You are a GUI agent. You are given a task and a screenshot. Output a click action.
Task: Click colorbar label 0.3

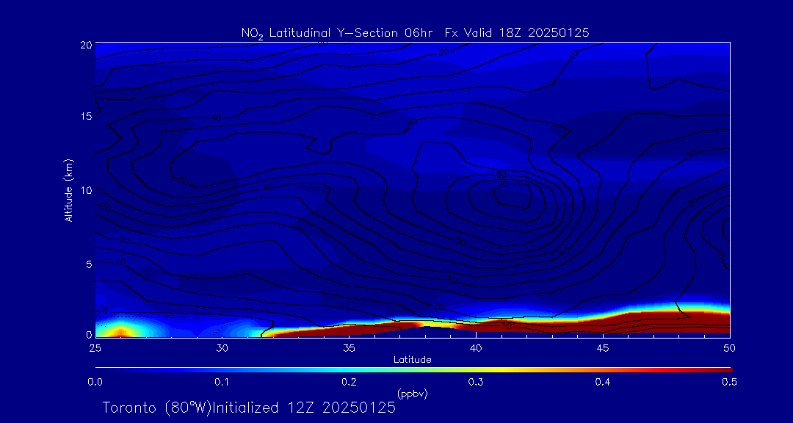[x=477, y=383]
